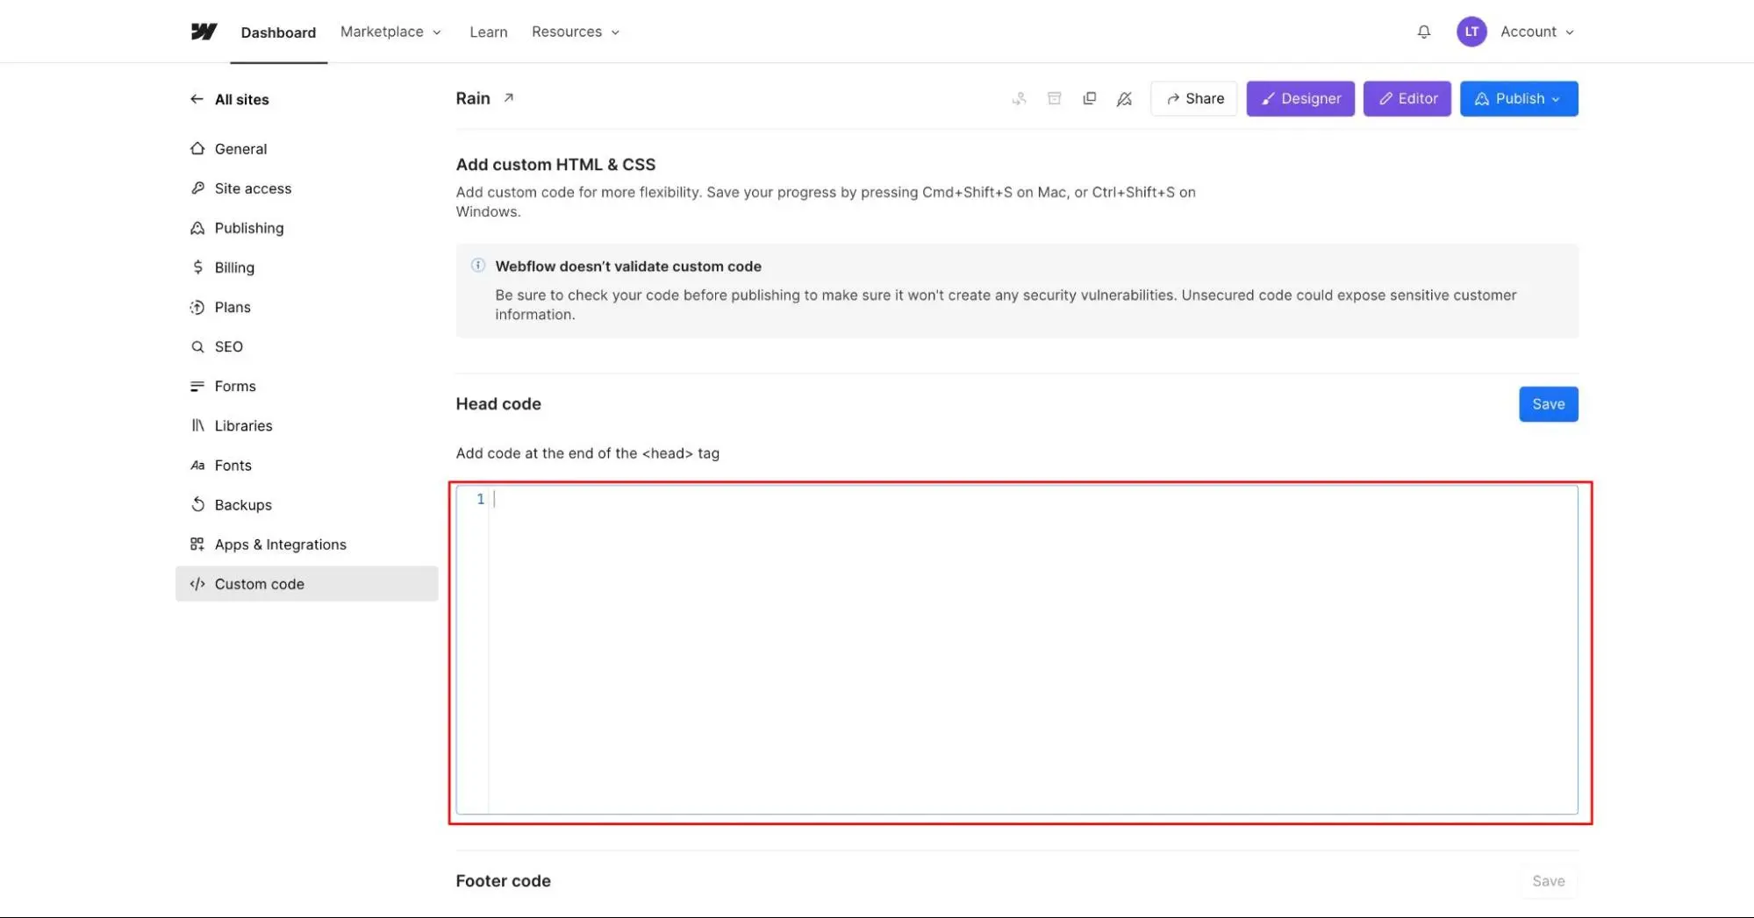Expand the Resources dropdown menu
Image resolution: width=1754 pixels, height=918 pixels.
(x=575, y=32)
